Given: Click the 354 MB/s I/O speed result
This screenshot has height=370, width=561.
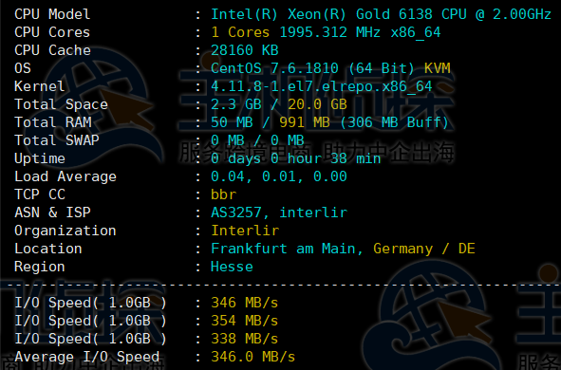Looking at the screenshot, I should click(245, 321).
